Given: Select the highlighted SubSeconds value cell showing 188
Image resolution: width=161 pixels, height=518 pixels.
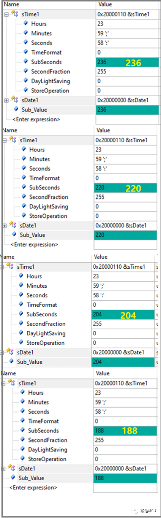Looking at the screenshot, I should click(x=125, y=431).
